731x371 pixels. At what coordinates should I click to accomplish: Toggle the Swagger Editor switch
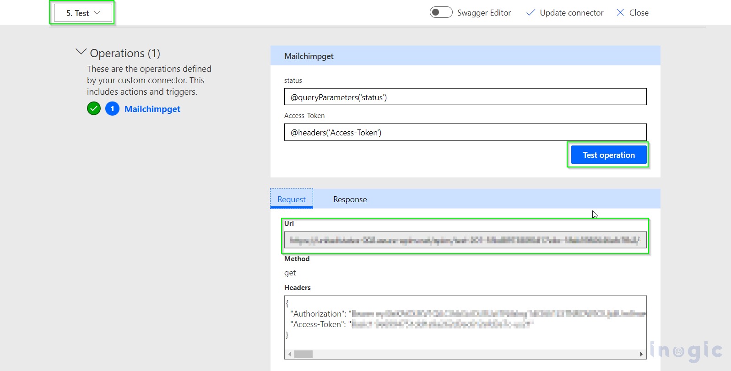coord(441,12)
